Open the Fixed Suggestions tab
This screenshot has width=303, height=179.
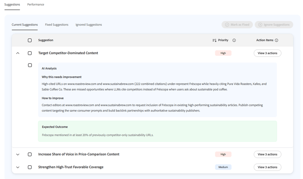(57, 25)
